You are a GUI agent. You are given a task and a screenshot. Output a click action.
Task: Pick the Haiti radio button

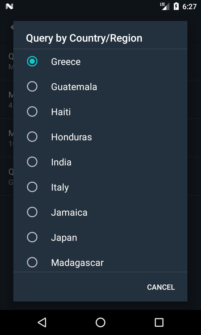[x=32, y=112]
